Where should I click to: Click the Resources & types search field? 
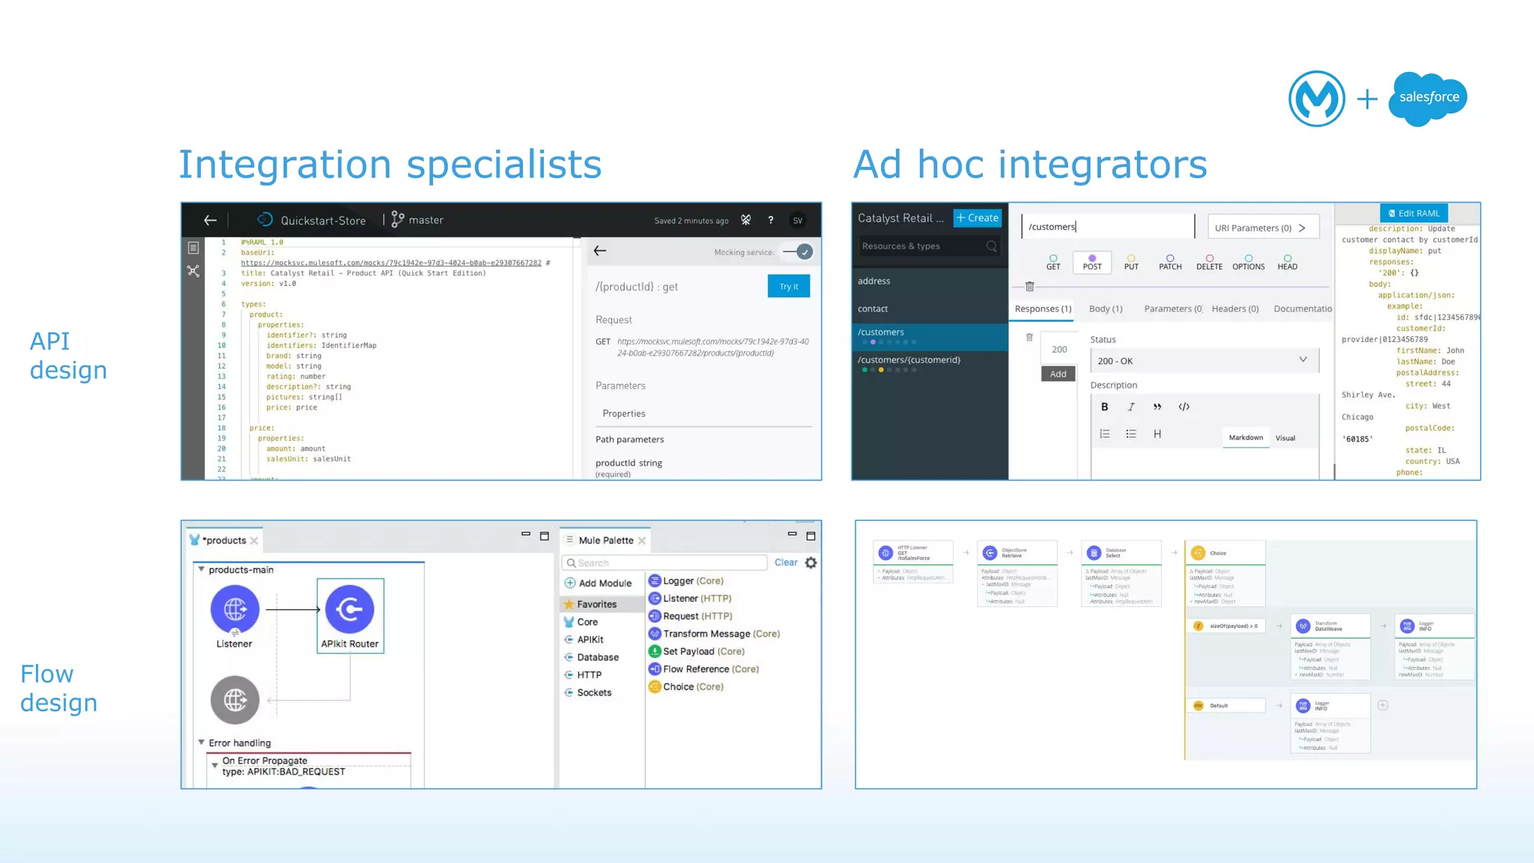click(930, 246)
